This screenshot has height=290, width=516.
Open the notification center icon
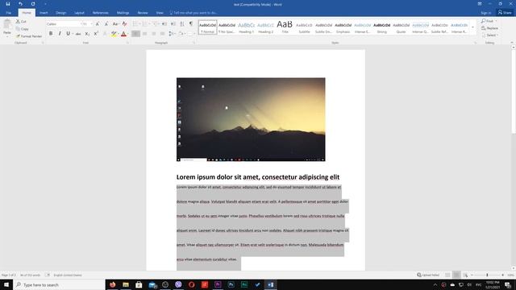pyautogui.click(x=508, y=284)
